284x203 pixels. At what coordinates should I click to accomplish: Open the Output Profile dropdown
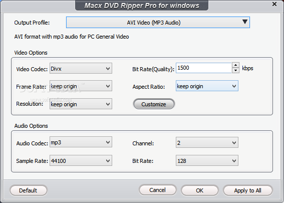pyautogui.click(x=158, y=23)
